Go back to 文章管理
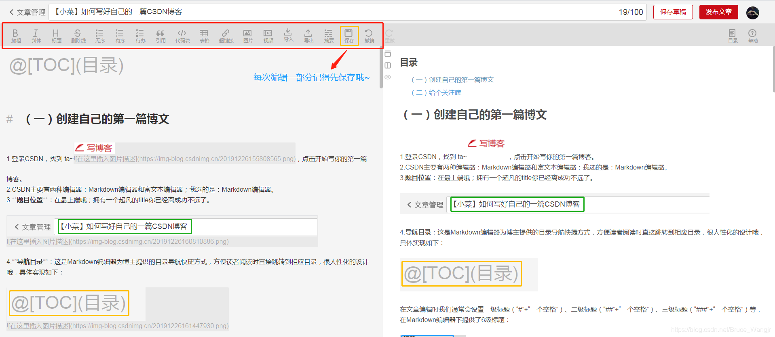The width and height of the screenshot is (775, 337). pyautogui.click(x=27, y=12)
